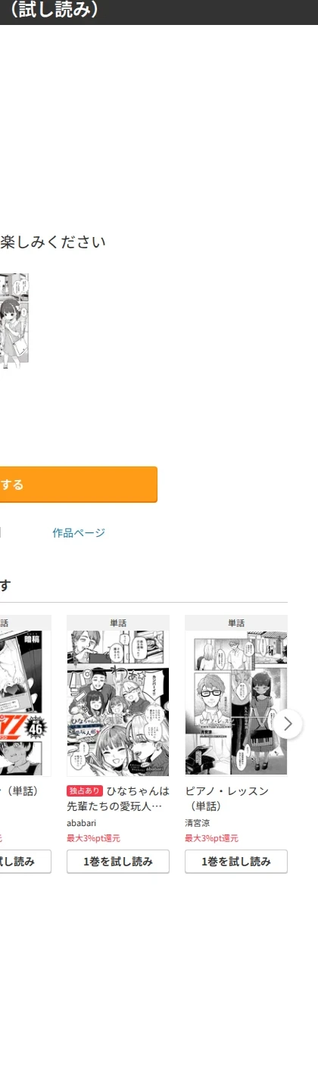Viewport: 318px width, 1082px height.
Task: Click the 単話 label above the ピアノ・レッスン cover
Action: [236, 623]
